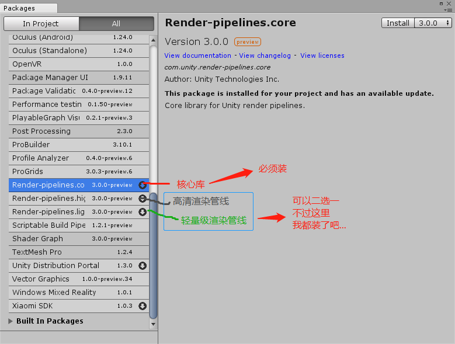This screenshot has width=455, height=344.
Task: Click the scroll down arrow of package list
Action: (x=153, y=324)
